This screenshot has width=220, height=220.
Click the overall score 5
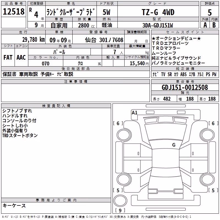click(x=210, y=13)
